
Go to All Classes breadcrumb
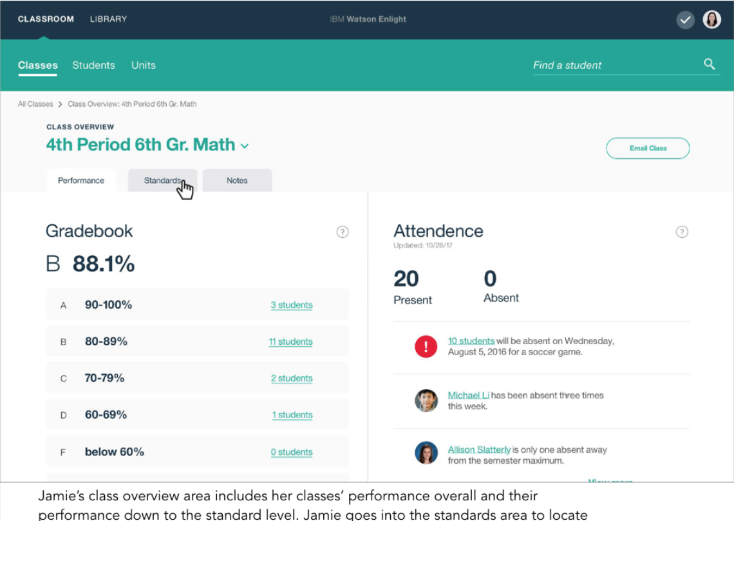tap(35, 104)
